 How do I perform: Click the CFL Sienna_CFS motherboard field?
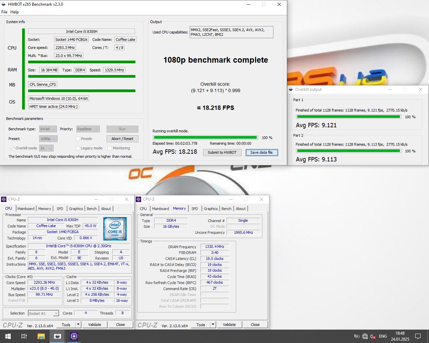pos(43,84)
